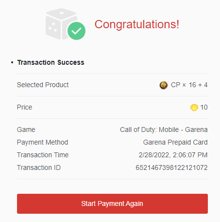Image resolution: width=220 pixels, height=222 pixels.
Task: Click the Transaction Success heading
Action: pos(51,62)
